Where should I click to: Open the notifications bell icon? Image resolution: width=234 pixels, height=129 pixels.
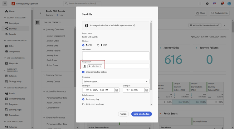(x=222, y=3)
